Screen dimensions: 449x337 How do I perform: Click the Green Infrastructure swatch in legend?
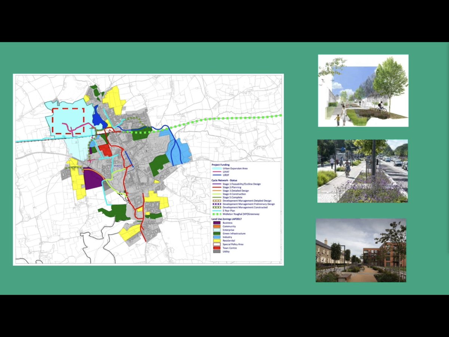[x=217, y=233]
